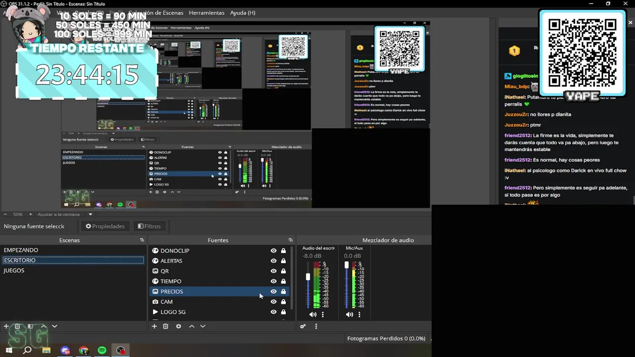Viewport: 635px width, 357px height.
Task: Click the Propiedades button
Action: [105, 226]
